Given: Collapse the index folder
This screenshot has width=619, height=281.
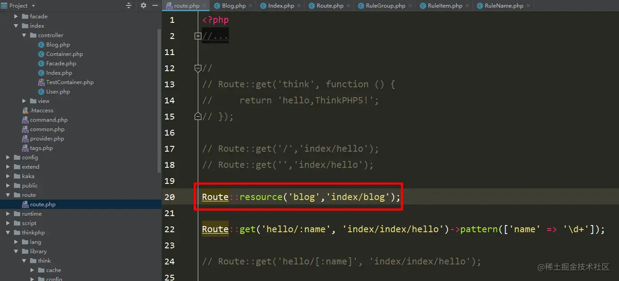Looking at the screenshot, I should [16, 26].
